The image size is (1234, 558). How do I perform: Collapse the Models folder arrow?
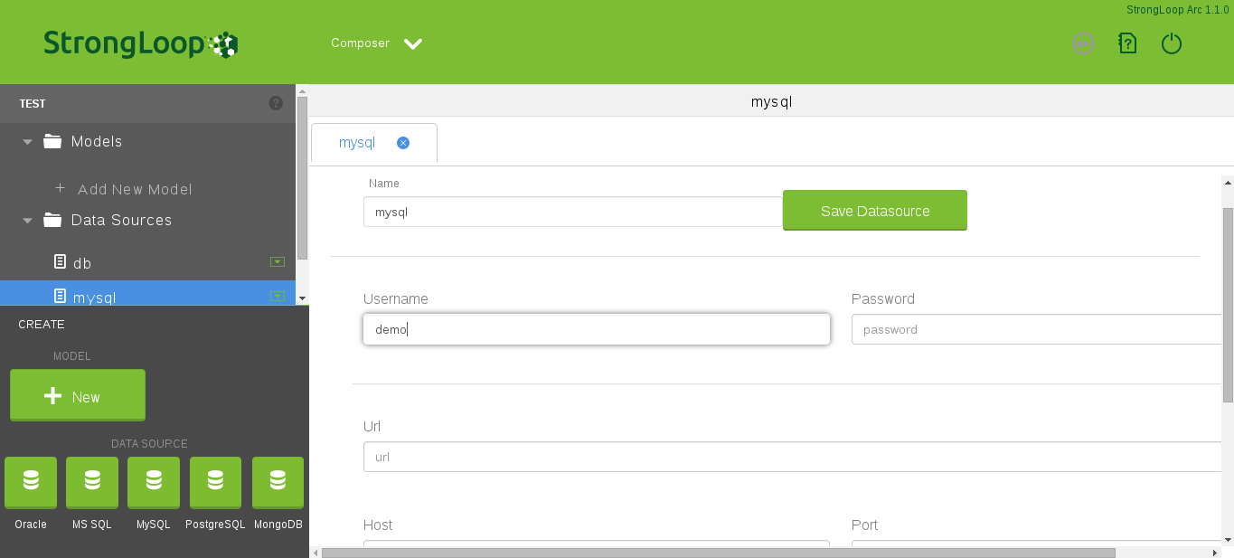coord(27,142)
